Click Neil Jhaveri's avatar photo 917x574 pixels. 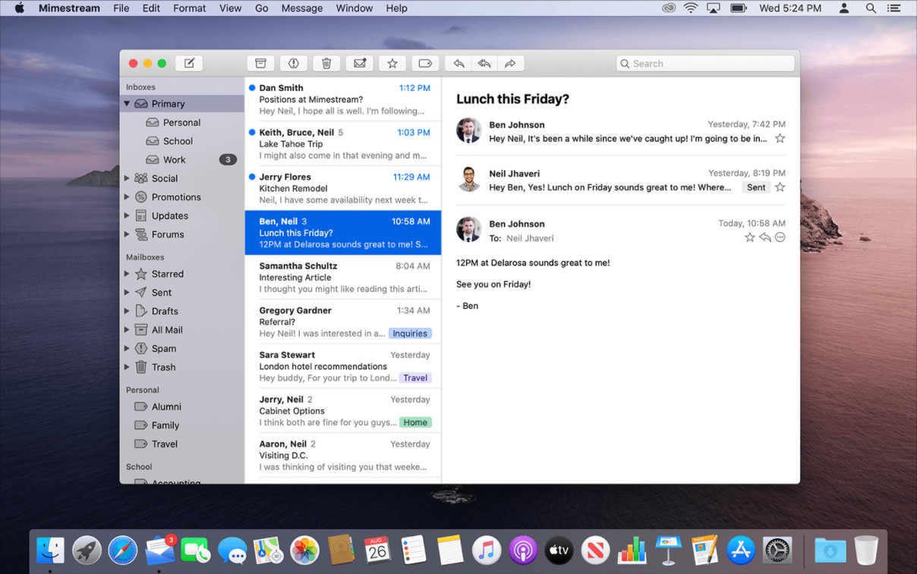coord(468,180)
